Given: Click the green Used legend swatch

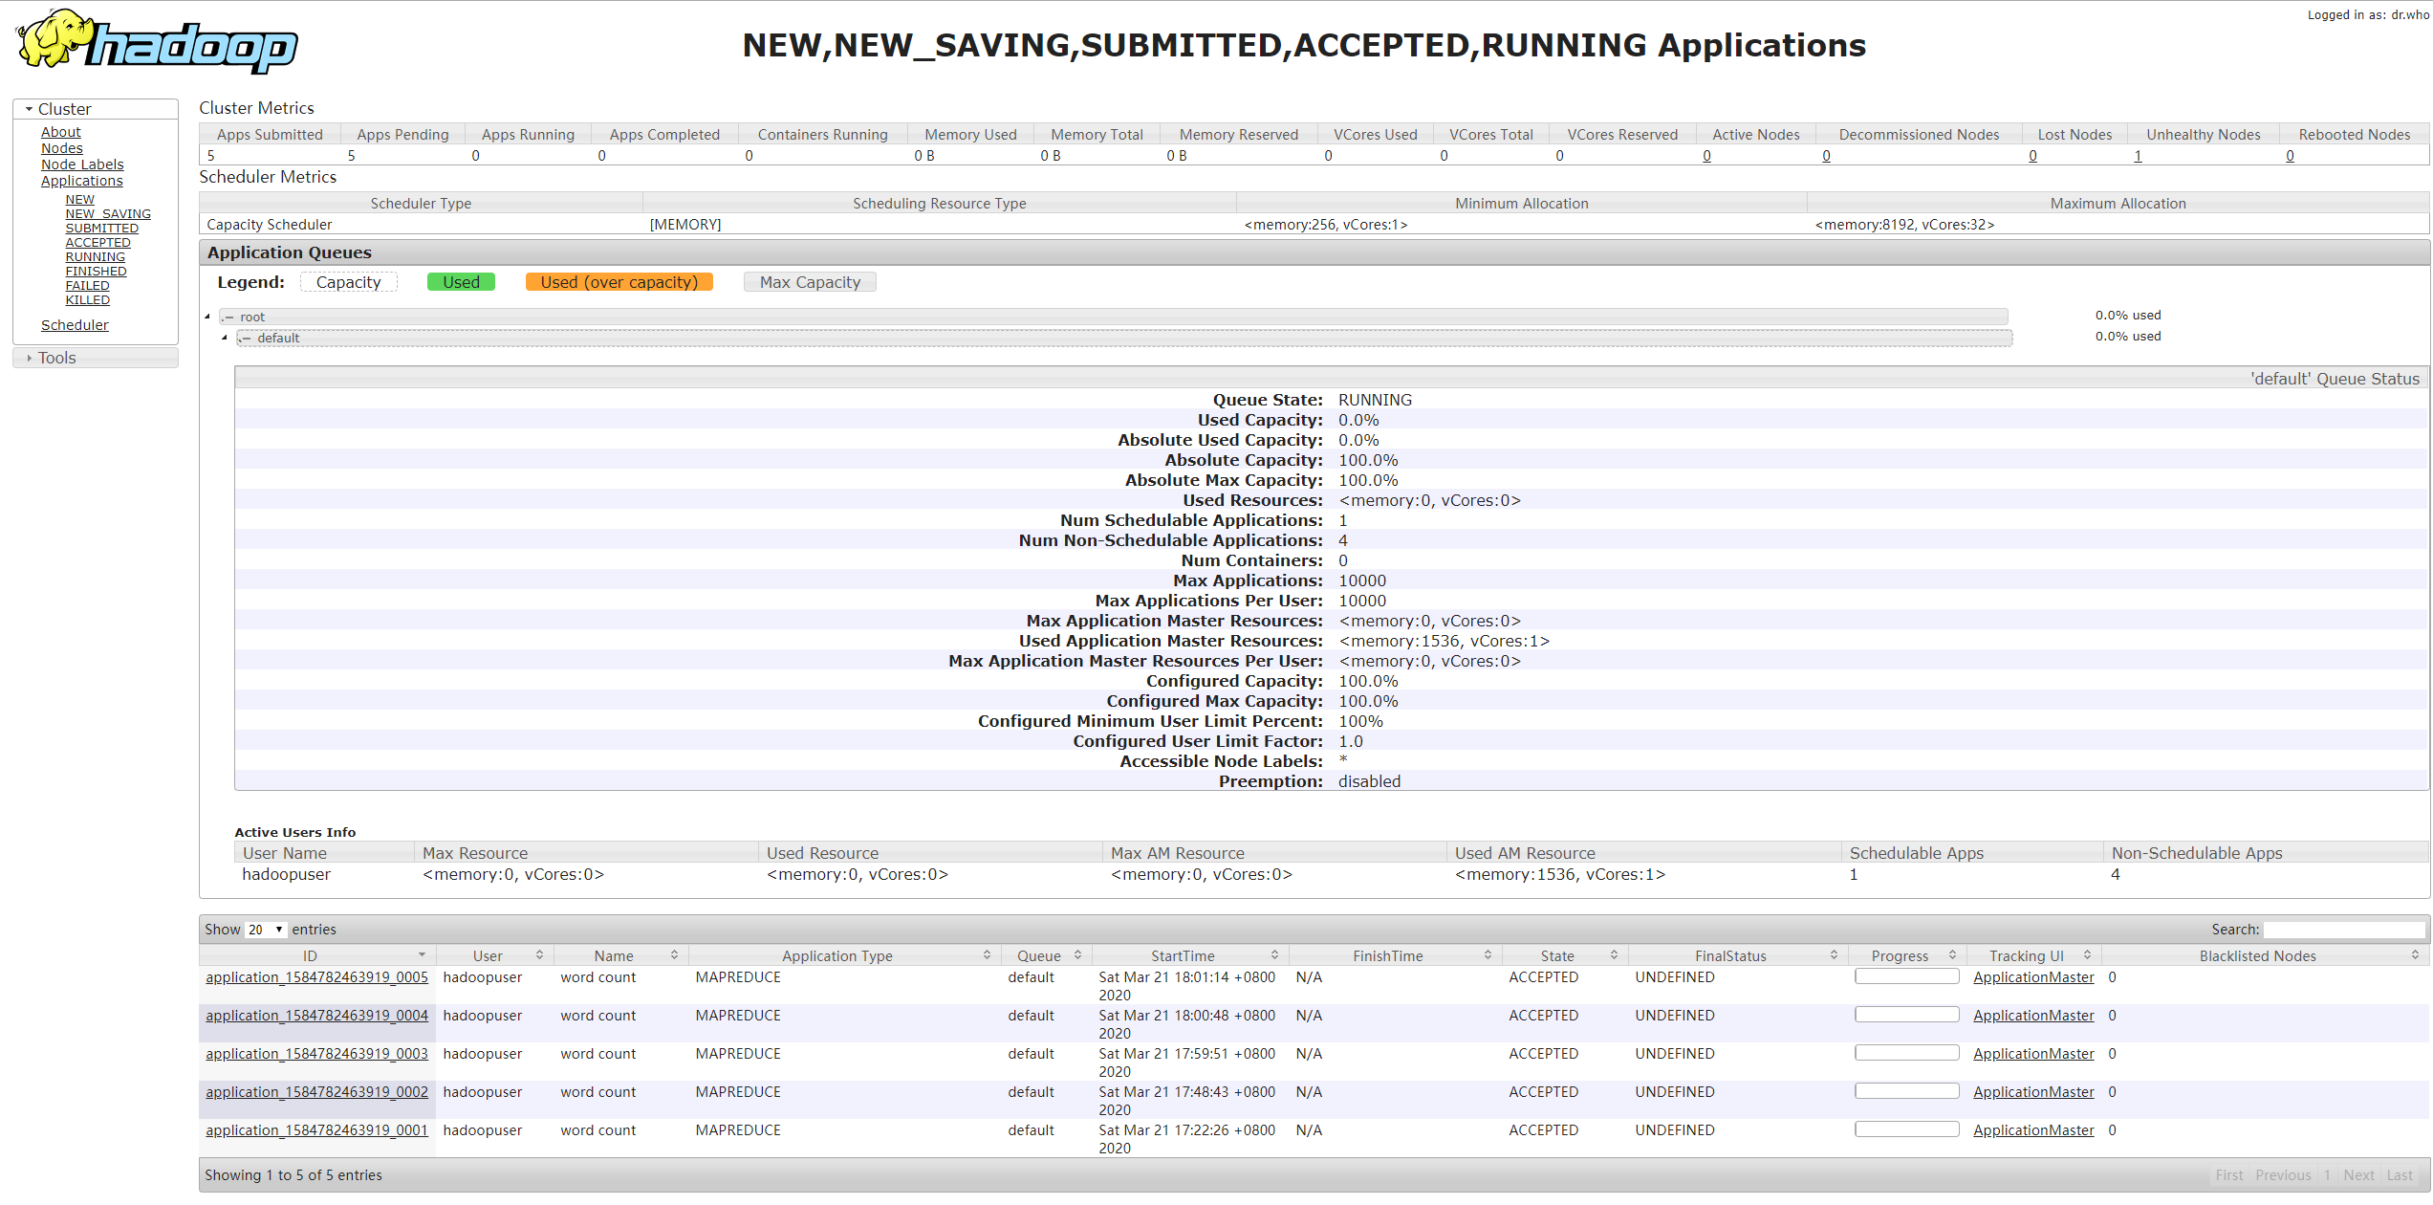Looking at the screenshot, I should click(461, 282).
